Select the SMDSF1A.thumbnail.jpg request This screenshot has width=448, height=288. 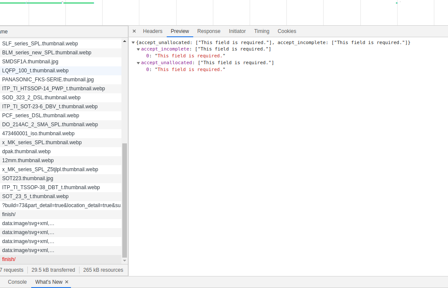tap(30, 61)
